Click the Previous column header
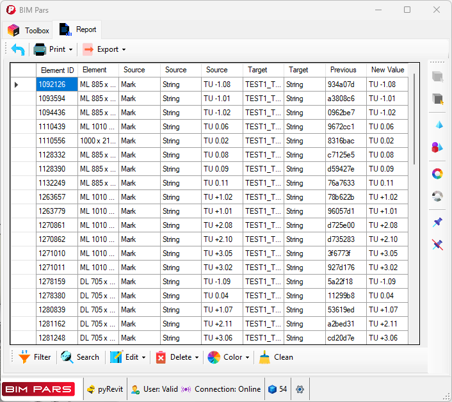This screenshot has height=402, width=452. pyautogui.click(x=346, y=70)
